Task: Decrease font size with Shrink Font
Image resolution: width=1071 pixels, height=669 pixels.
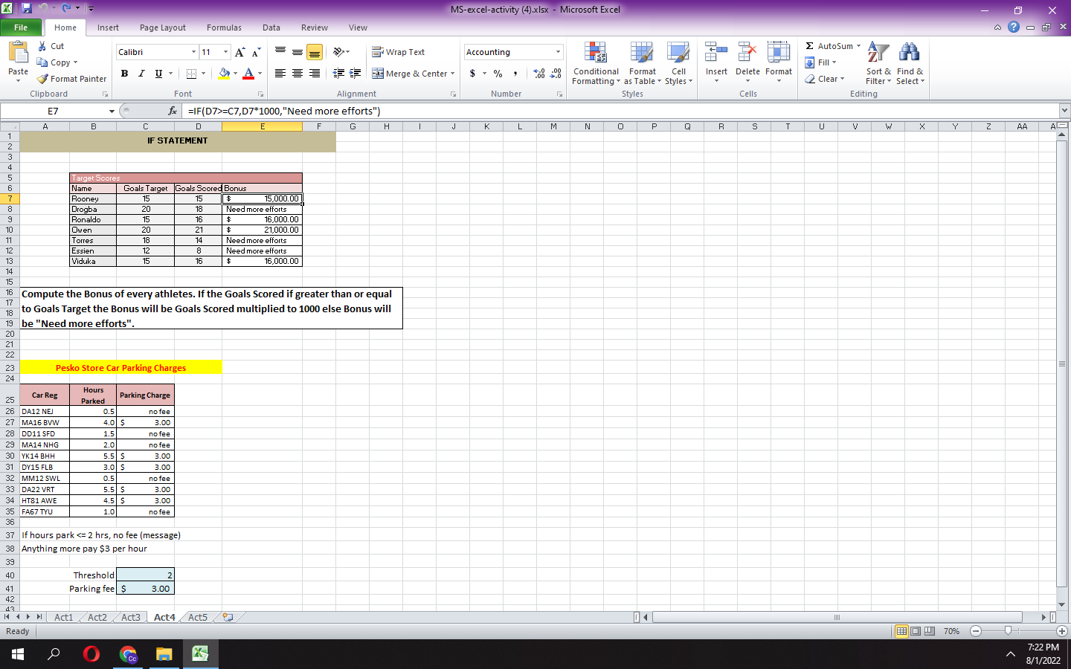Action: [256, 52]
